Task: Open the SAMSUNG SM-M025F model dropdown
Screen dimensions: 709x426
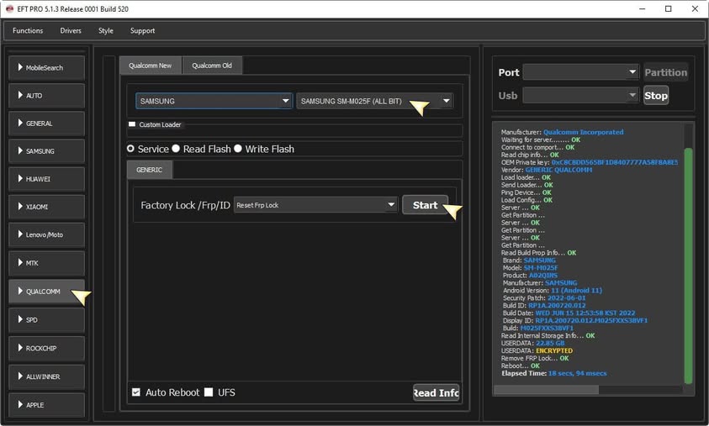Action: [x=375, y=101]
